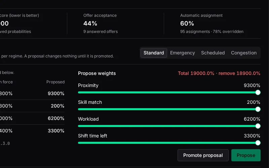Open the Scheduled regime tab
This screenshot has height=168, width=269.
213,53
